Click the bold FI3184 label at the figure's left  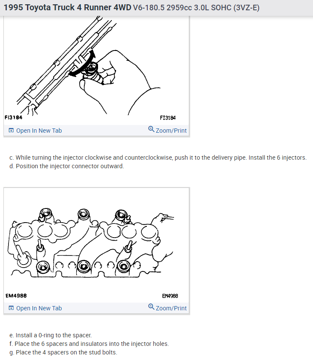(x=13, y=117)
